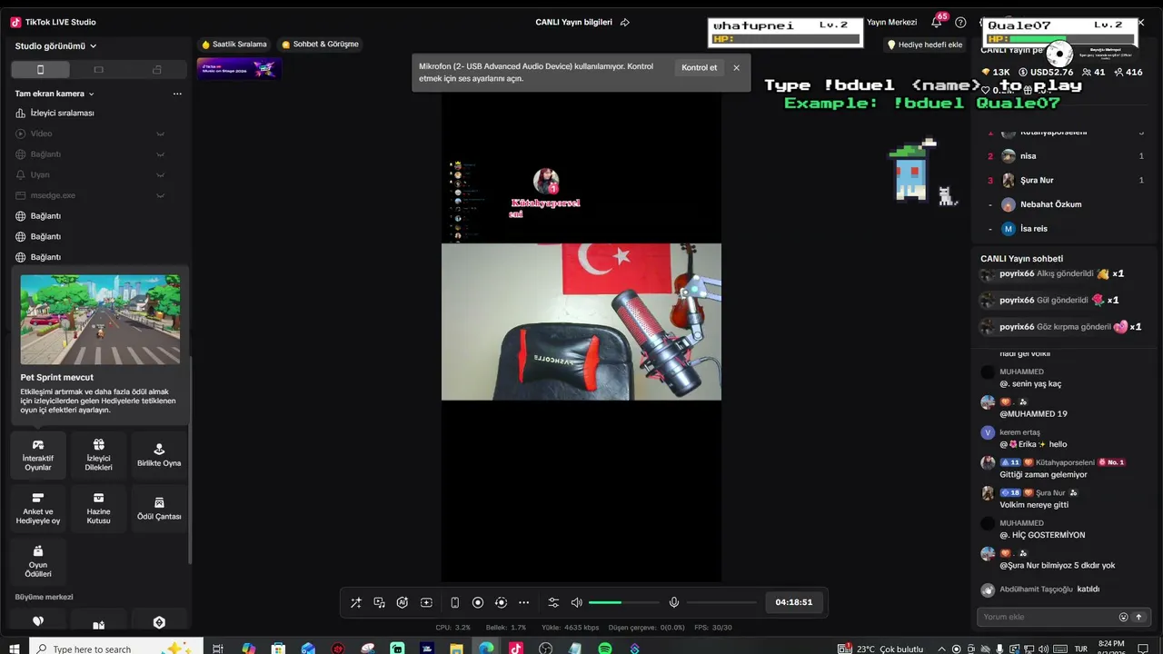
Task: Open TikTok LIVE Studio taskbar icon
Action: (515, 649)
